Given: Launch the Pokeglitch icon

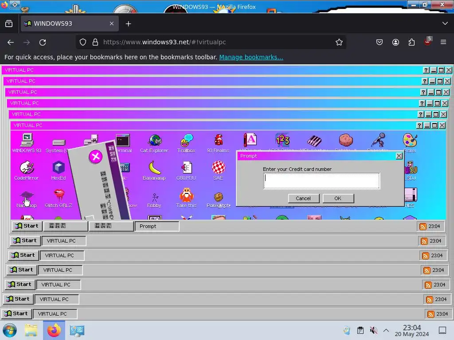Looking at the screenshot, I should click(219, 200).
